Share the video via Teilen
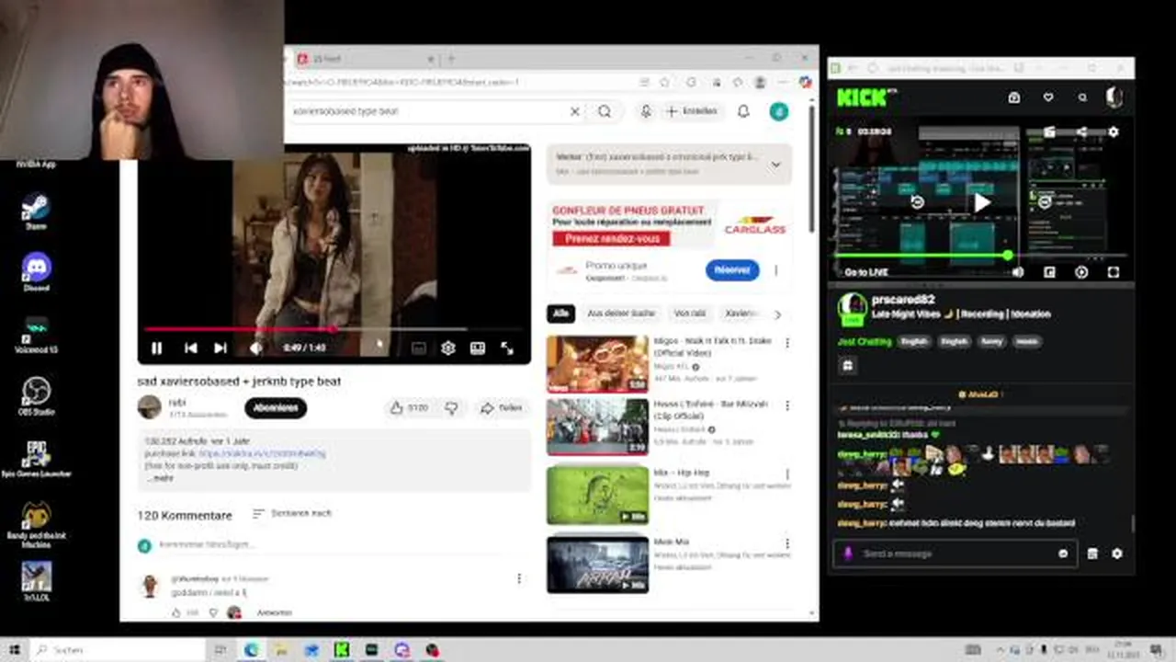Viewport: 1176px width, 662px height. pos(503,408)
